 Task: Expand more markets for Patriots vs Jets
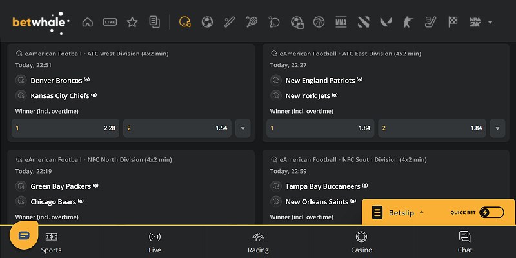tap(497, 128)
